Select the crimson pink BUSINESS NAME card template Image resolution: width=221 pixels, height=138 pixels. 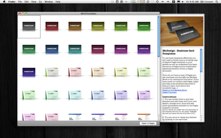coord(98,49)
